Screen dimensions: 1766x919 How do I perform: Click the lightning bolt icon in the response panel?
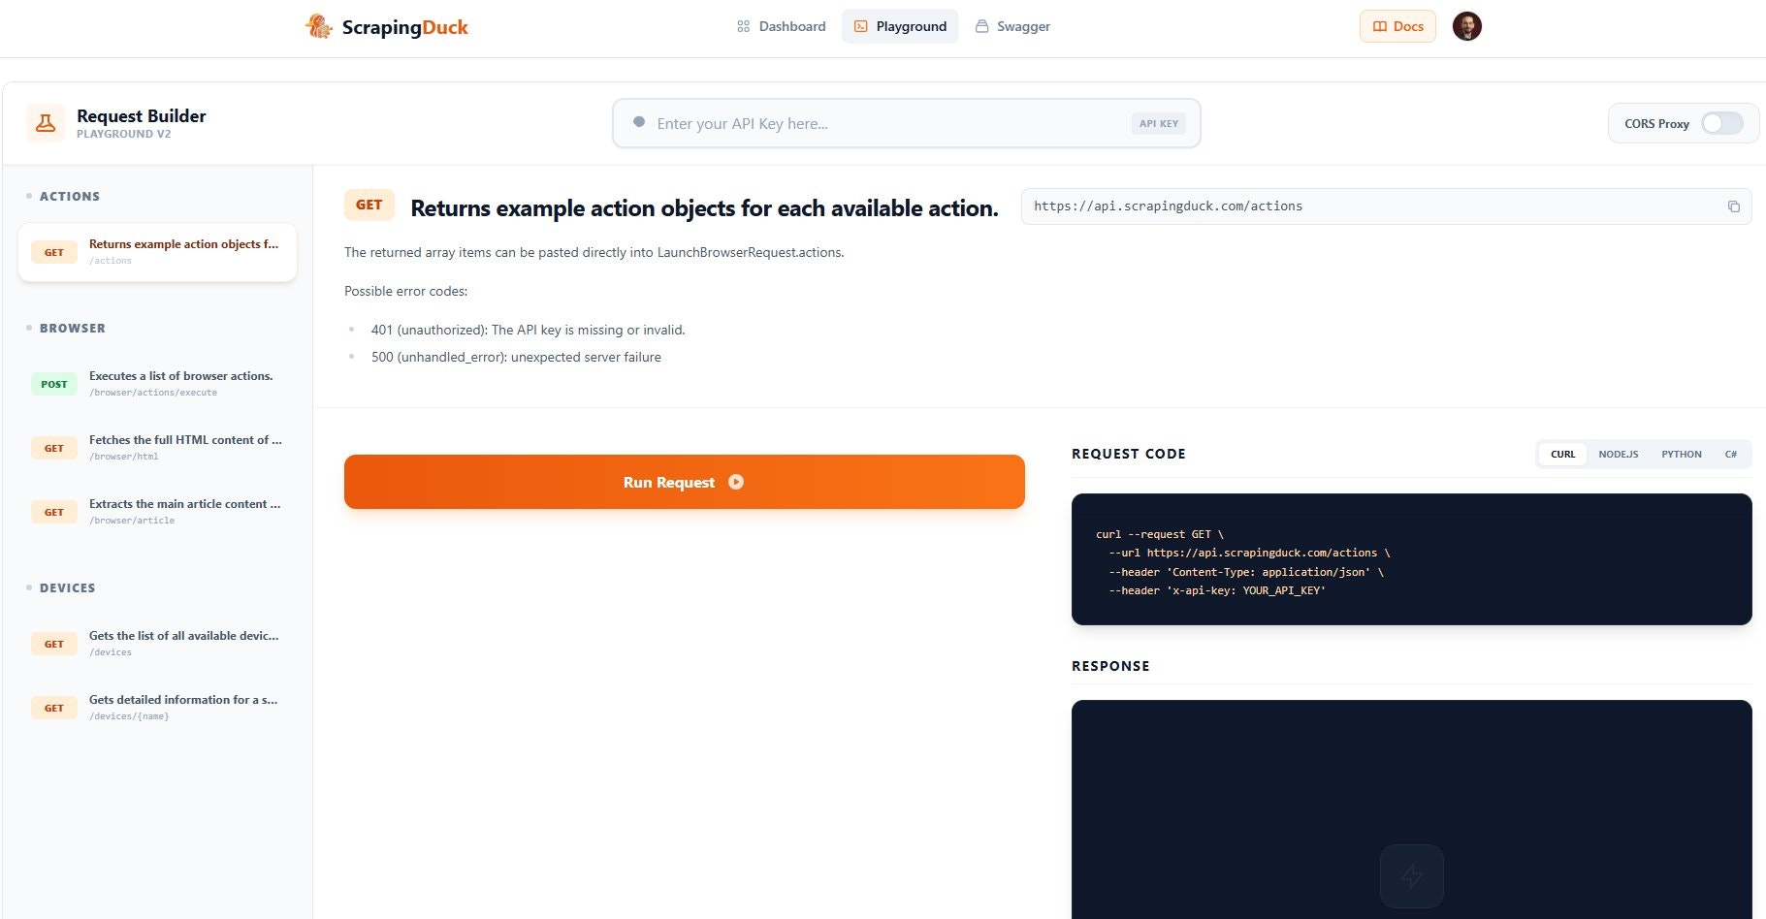(1411, 876)
